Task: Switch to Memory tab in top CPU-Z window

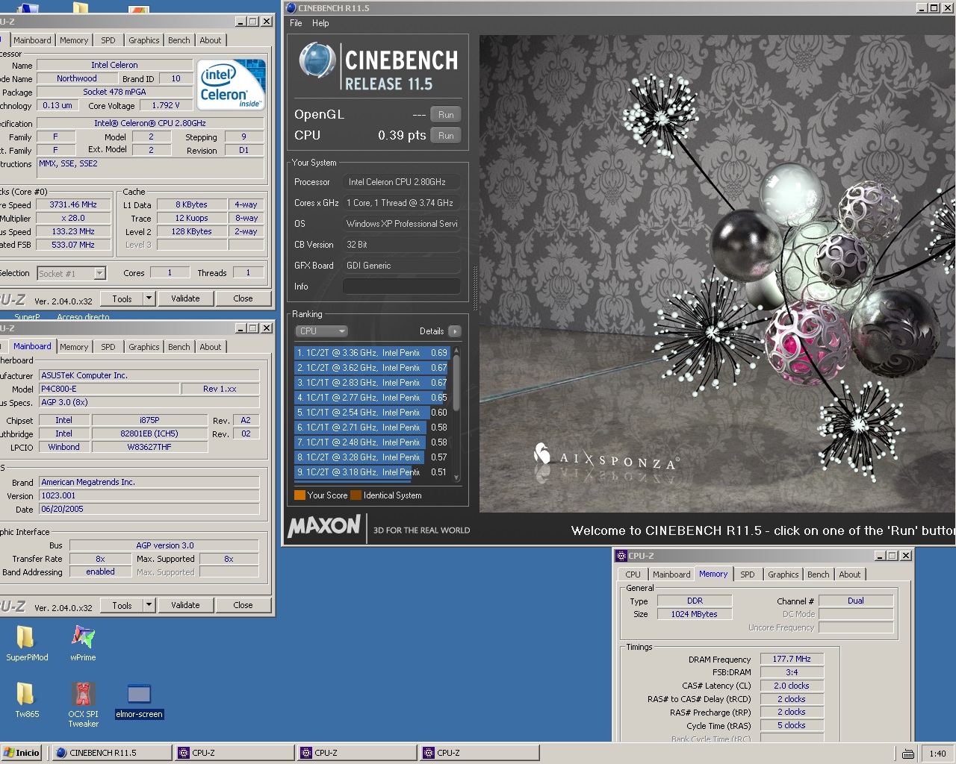Action: coord(74,40)
